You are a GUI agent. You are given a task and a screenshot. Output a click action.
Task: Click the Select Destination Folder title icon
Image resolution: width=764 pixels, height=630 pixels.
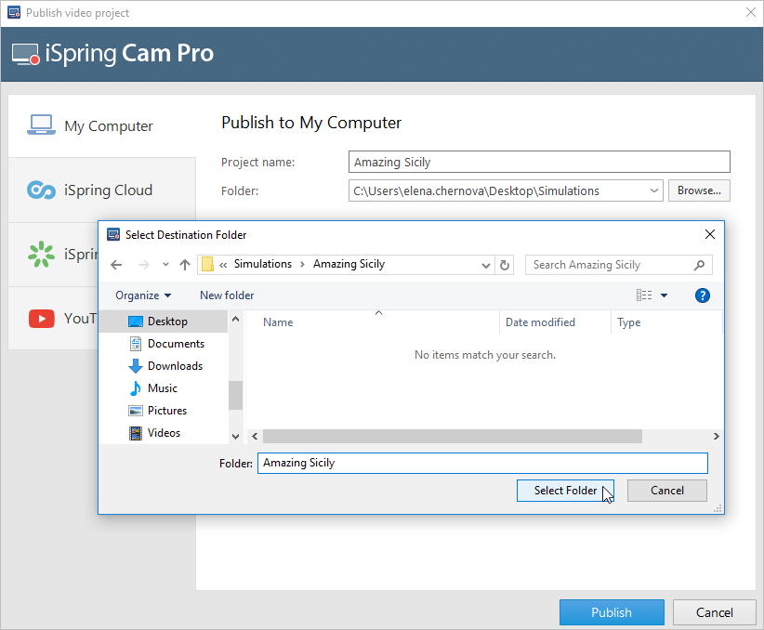click(x=113, y=234)
